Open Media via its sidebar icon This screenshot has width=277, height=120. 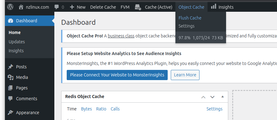tap(10, 77)
